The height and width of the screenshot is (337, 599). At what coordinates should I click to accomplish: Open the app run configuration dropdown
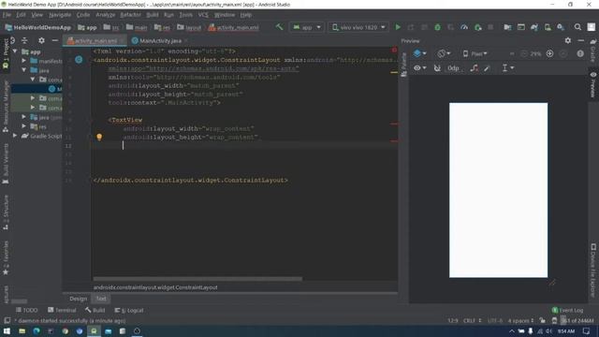(x=307, y=27)
